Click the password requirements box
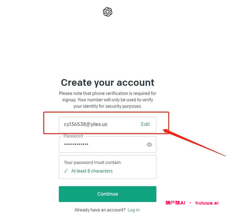The image size is (228, 214). point(107,167)
